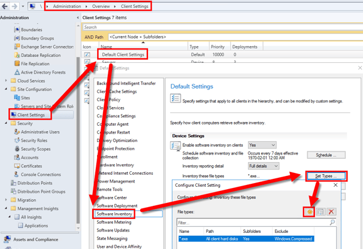Click the Console Connections icon
Screen dimensions: 363x249
point(17,174)
